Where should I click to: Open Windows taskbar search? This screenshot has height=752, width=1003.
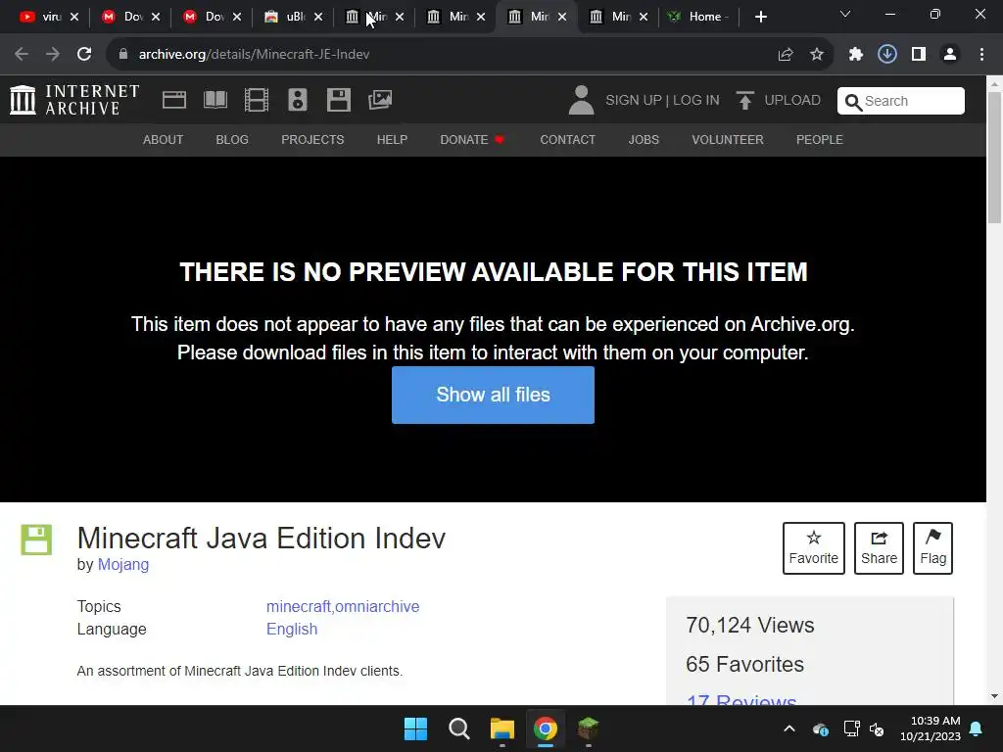pyautogui.click(x=458, y=728)
